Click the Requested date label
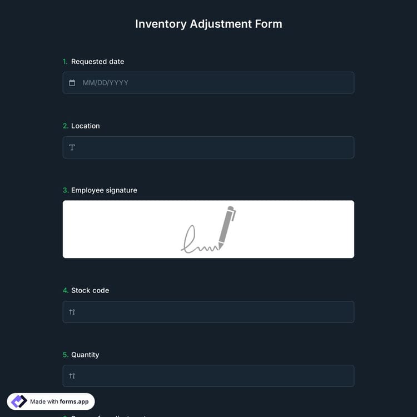Screen dimensions: 417x417 click(97, 62)
